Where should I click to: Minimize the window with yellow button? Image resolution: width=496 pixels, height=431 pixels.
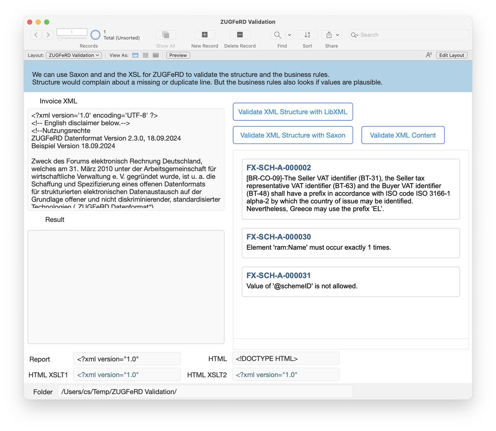click(38, 22)
